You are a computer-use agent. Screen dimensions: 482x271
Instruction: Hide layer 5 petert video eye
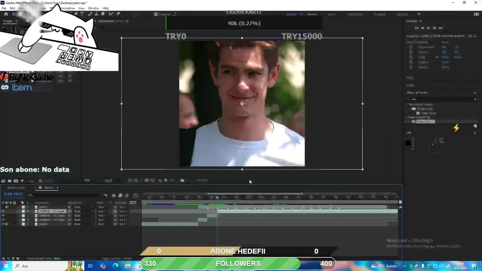(x=3, y=224)
